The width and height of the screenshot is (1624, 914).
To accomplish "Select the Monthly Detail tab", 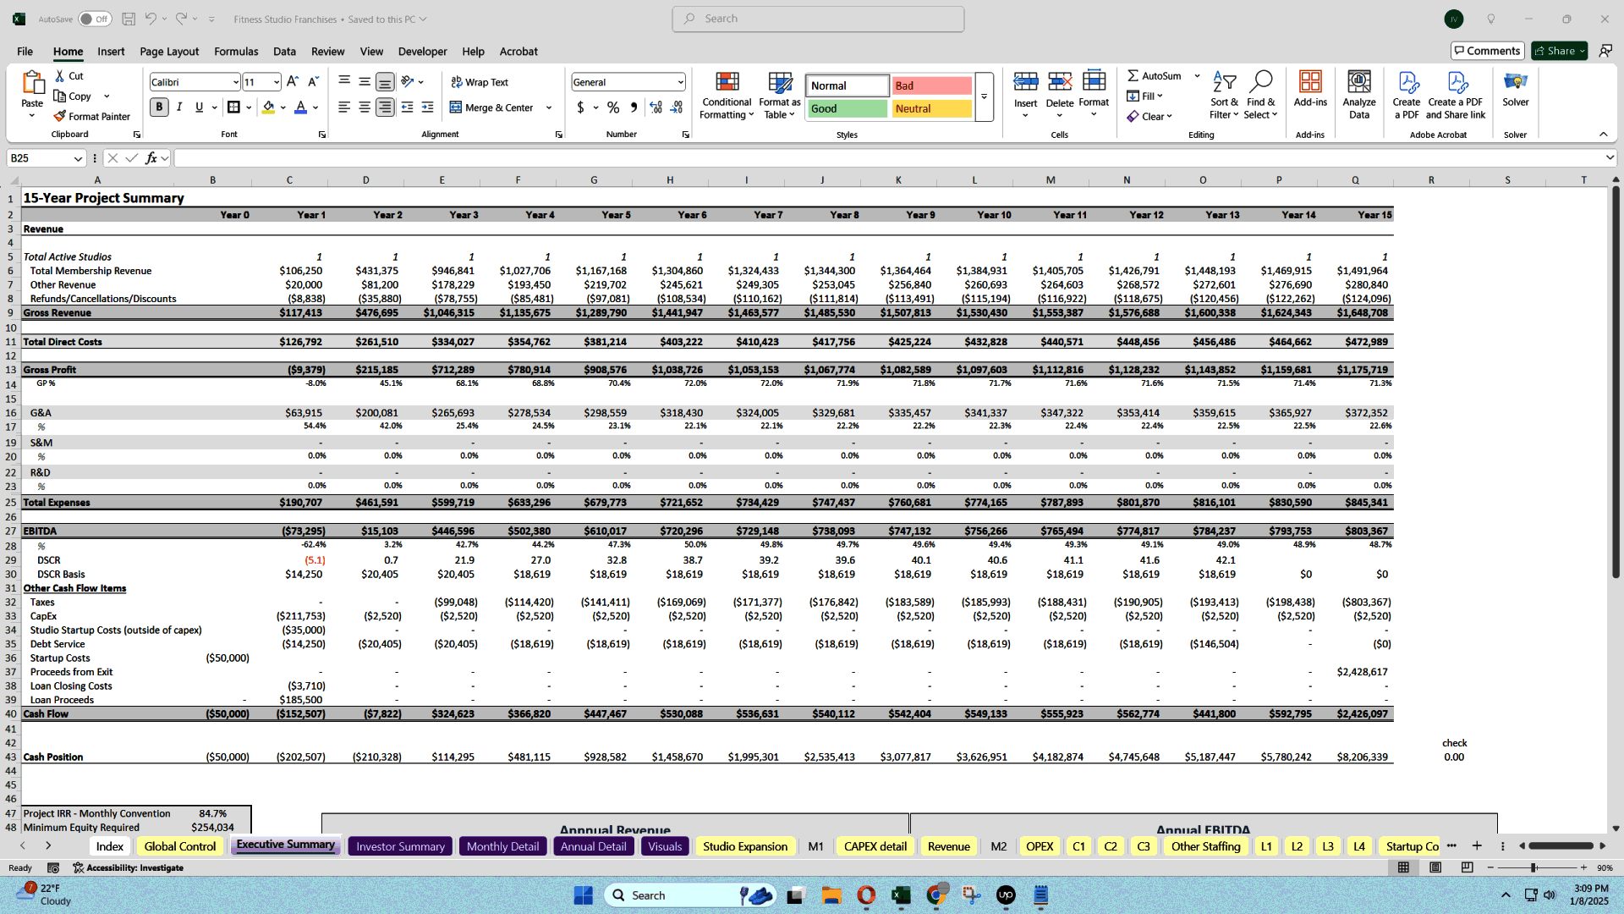I will 502,846.
